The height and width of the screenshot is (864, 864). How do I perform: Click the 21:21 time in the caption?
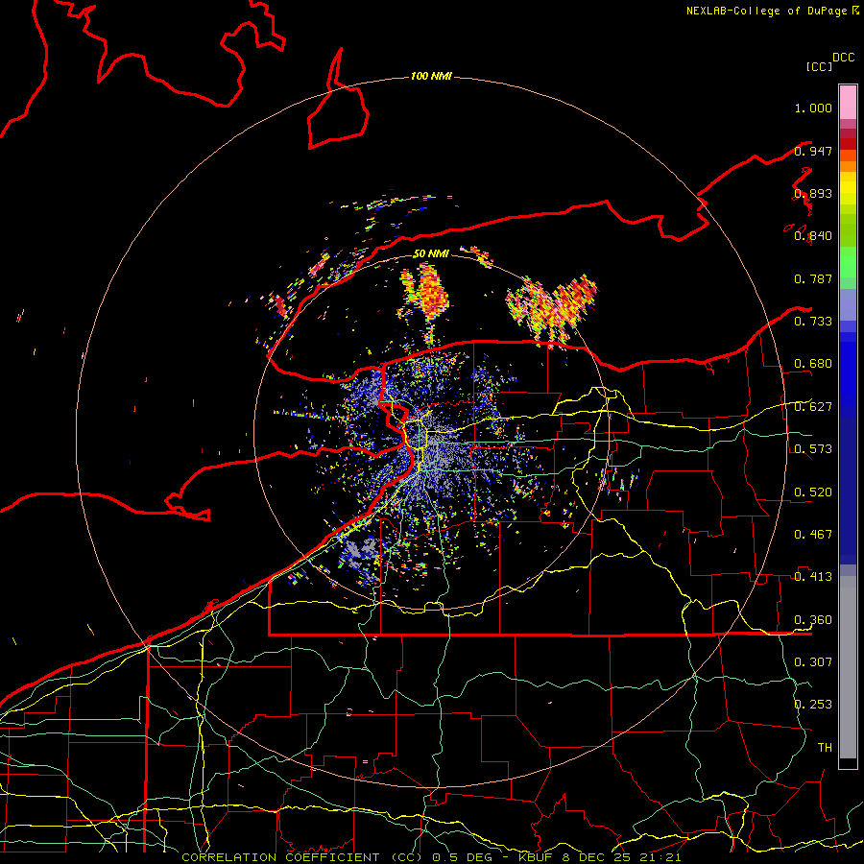click(660, 857)
